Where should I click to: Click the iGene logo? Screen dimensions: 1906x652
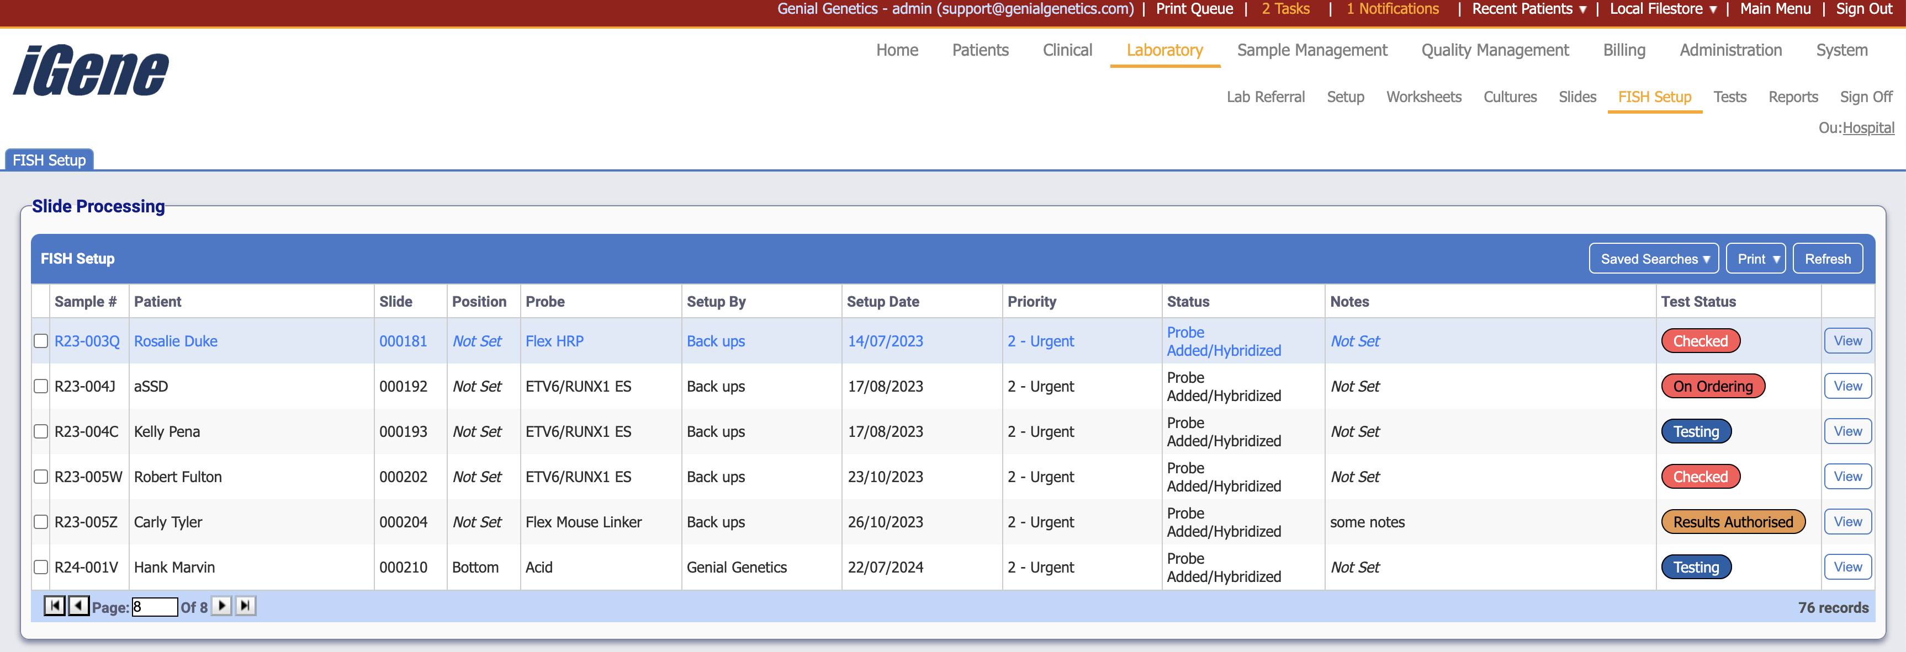tap(91, 70)
